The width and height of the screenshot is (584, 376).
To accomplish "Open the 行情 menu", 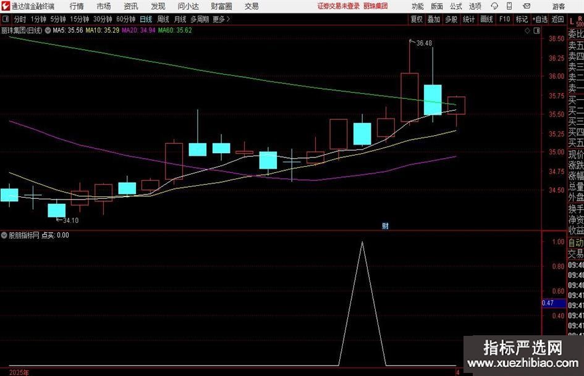I will [x=77, y=6].
